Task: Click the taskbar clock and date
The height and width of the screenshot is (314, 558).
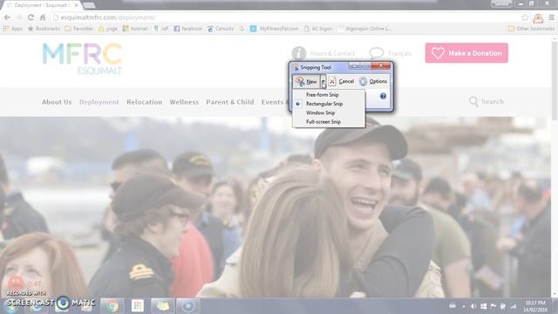Action: coord(535,306)
